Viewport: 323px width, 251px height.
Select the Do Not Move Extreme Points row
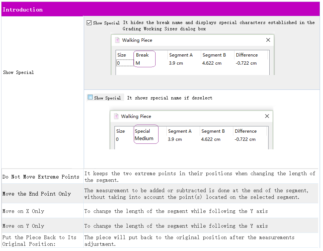click(x=41, y=177)
